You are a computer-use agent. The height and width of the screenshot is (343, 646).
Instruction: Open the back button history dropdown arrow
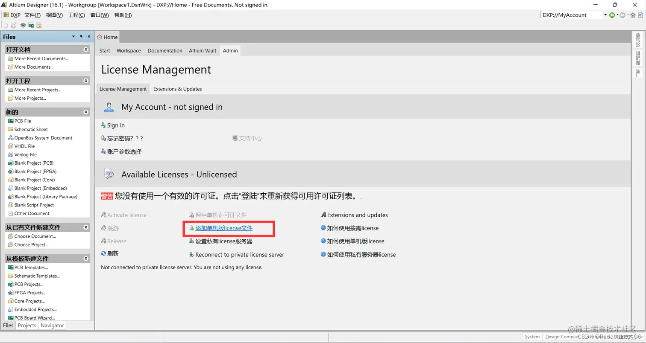[617, 15]
